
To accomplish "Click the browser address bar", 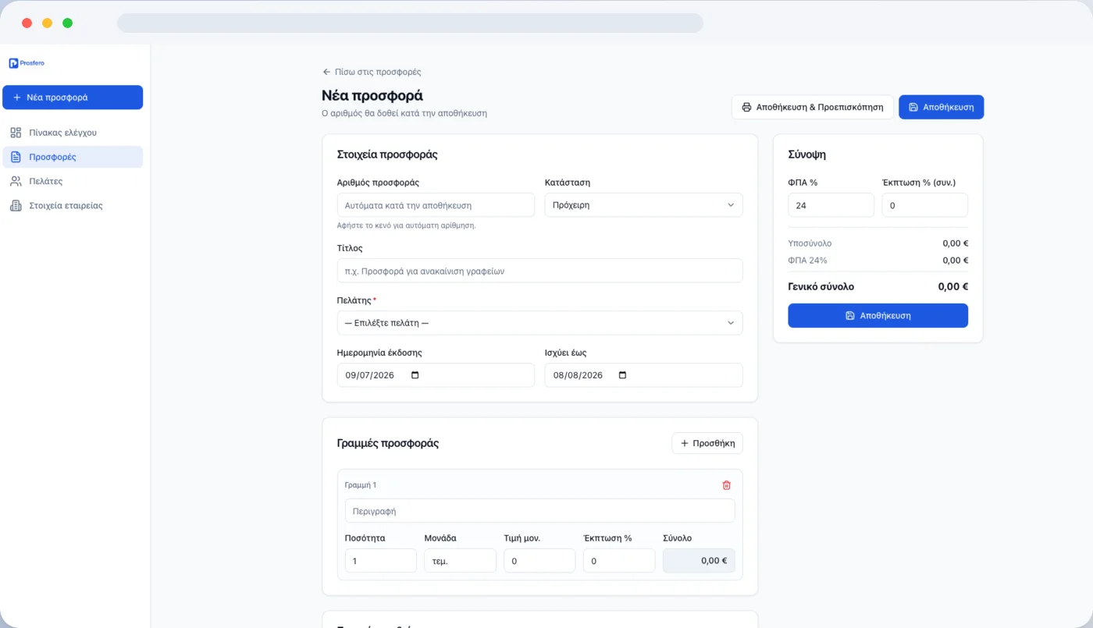I will pyautogui.click(x=410, y=23).
